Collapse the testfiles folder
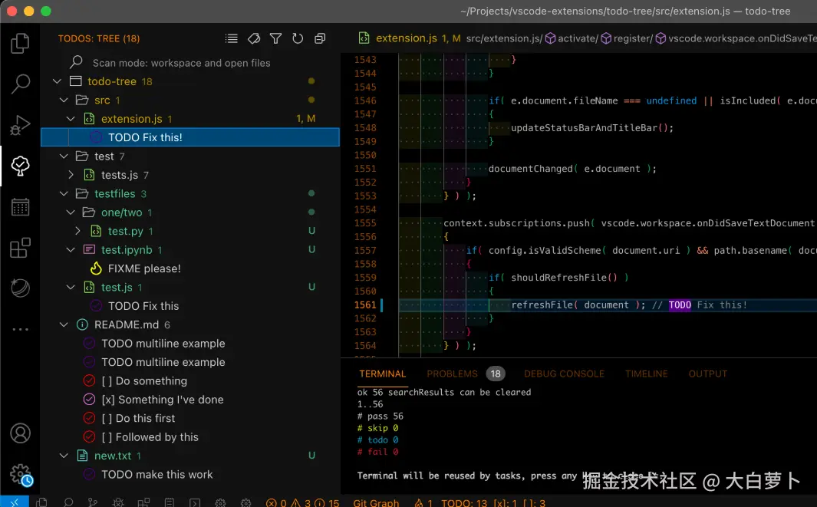 pos(64,194)
